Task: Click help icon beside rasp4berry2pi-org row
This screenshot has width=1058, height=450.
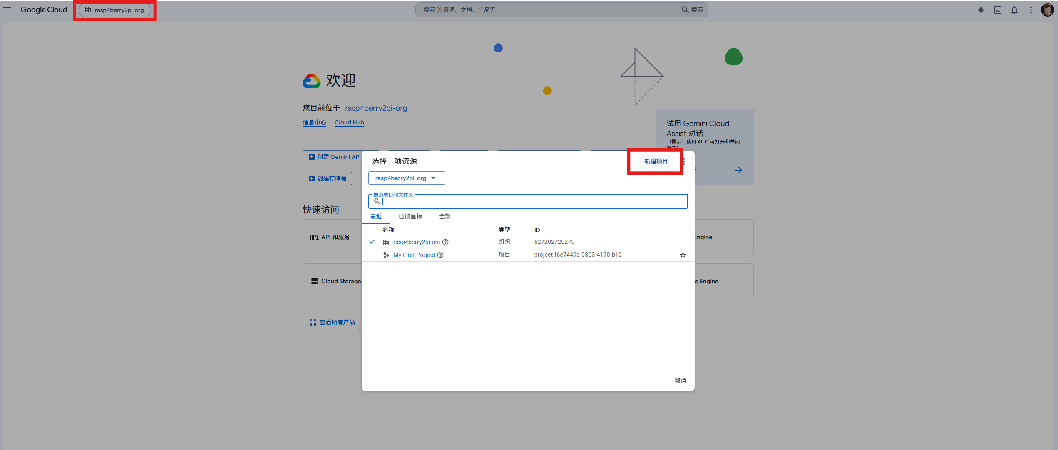Action: [445, 242]
